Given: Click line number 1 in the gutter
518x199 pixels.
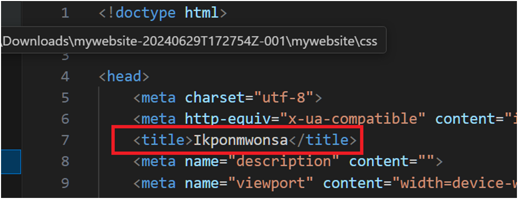Looking at the screenshot, I should [65, 13].
